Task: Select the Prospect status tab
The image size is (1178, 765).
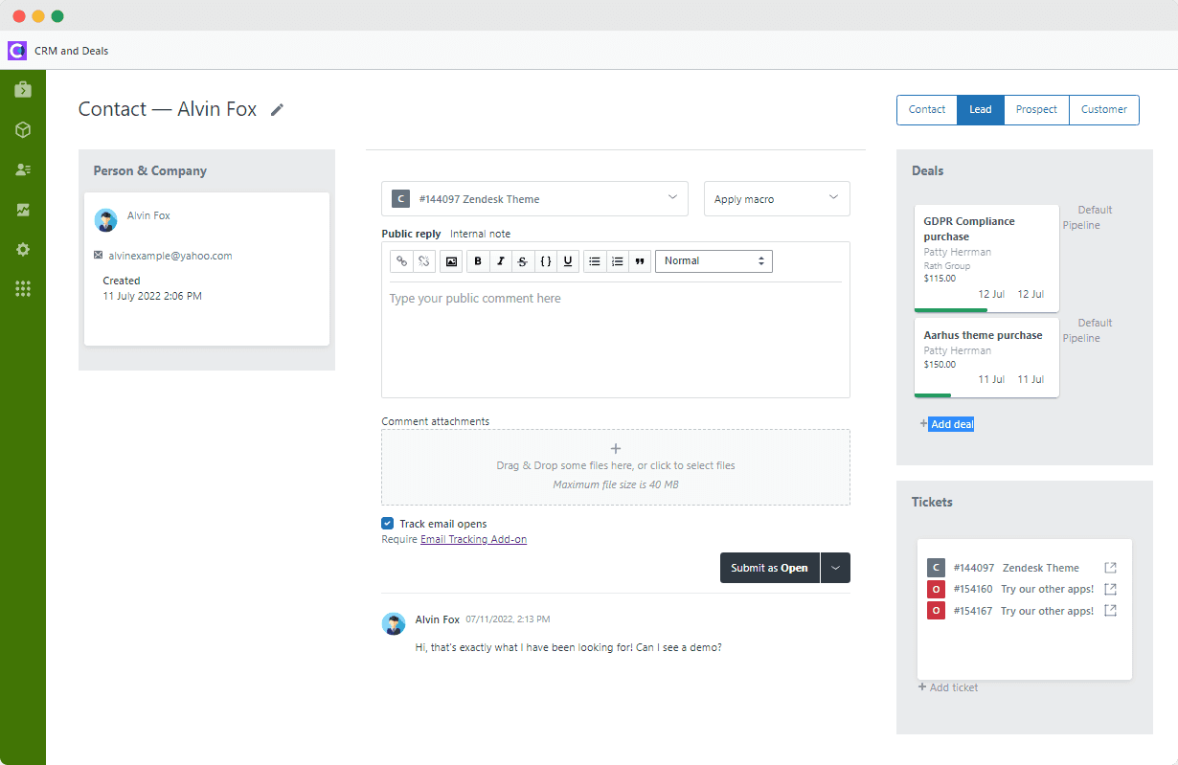Action: pyautogui.click(x=1035, y=109)
